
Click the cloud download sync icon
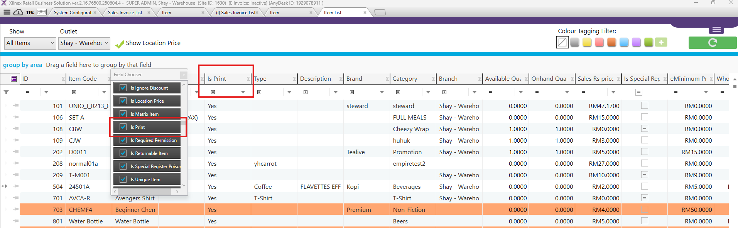click(x=18, y=12)
